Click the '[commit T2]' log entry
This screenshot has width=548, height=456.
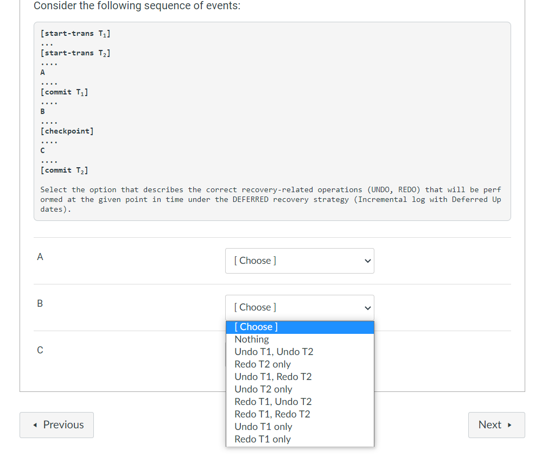[x=65, y=170]
